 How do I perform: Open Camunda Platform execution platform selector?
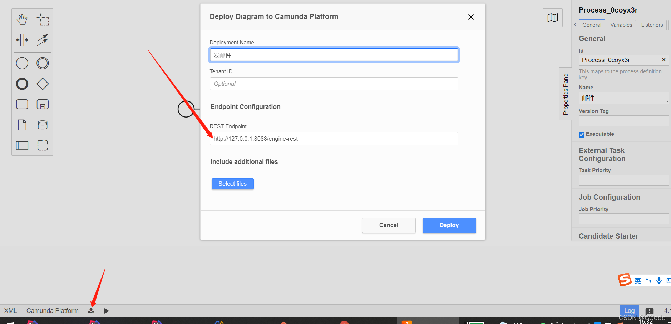click(x=53, y=311)
